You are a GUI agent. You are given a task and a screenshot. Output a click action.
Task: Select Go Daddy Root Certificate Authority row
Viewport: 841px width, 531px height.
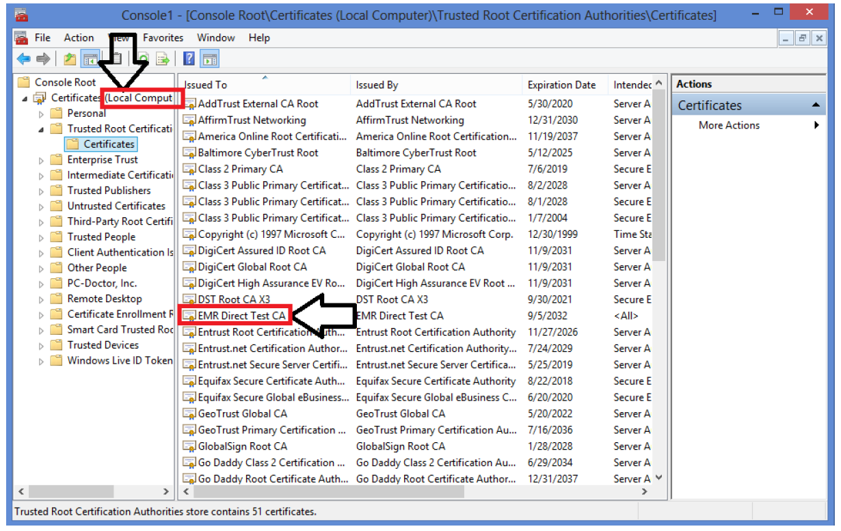tap(416, 479)
